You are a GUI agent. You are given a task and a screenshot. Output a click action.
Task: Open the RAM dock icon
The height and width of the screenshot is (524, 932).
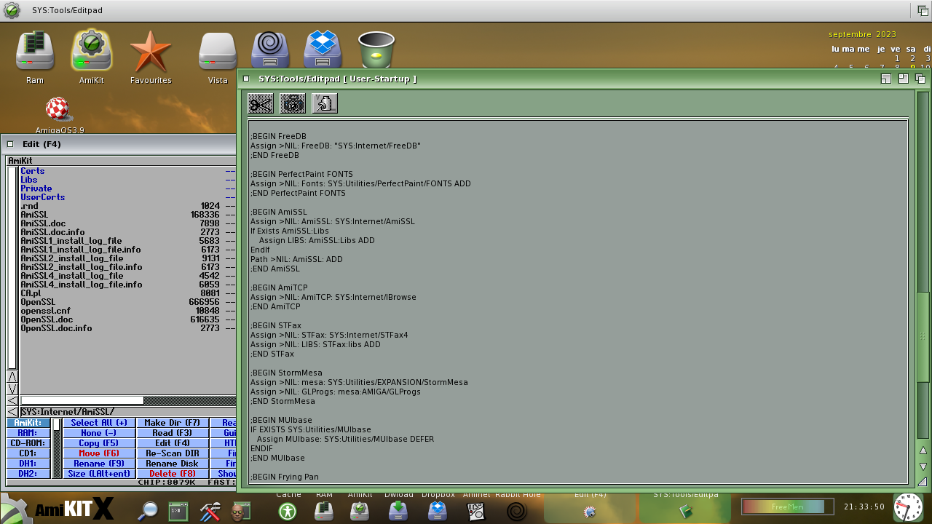[324, 511]
